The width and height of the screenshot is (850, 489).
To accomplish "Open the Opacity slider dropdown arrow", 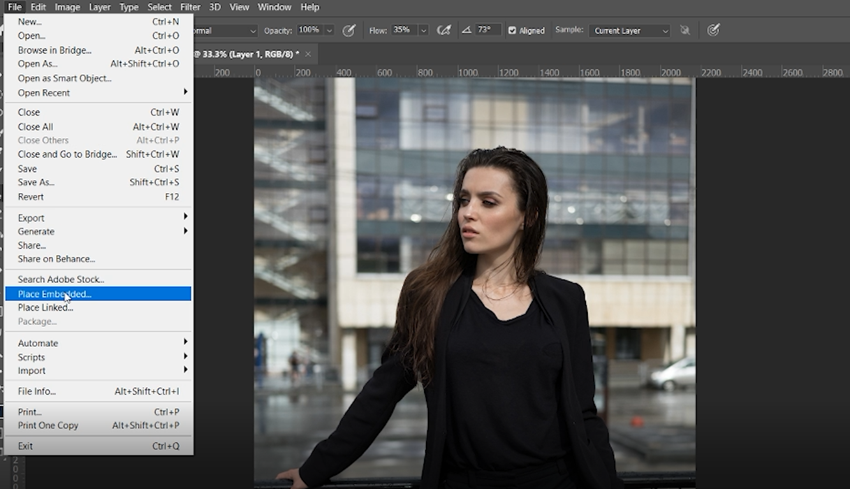I will 329,31.
